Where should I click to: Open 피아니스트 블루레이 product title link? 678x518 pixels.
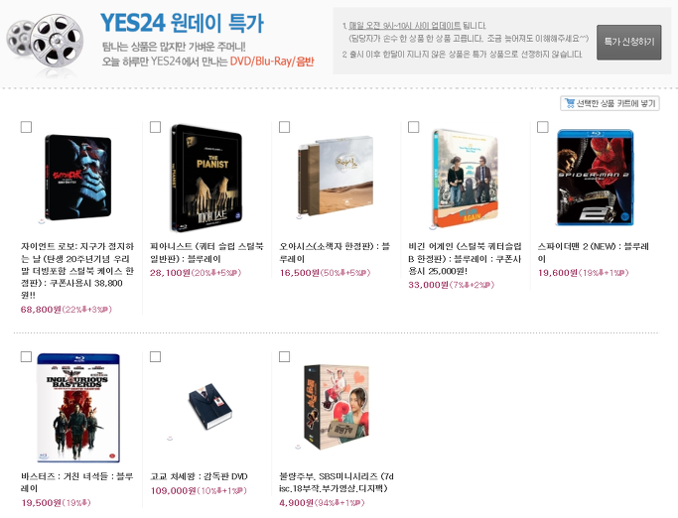tap(206, 252)
